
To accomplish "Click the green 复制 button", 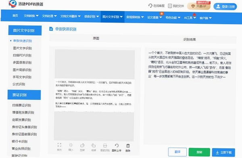I will click(x=199, y=152).
